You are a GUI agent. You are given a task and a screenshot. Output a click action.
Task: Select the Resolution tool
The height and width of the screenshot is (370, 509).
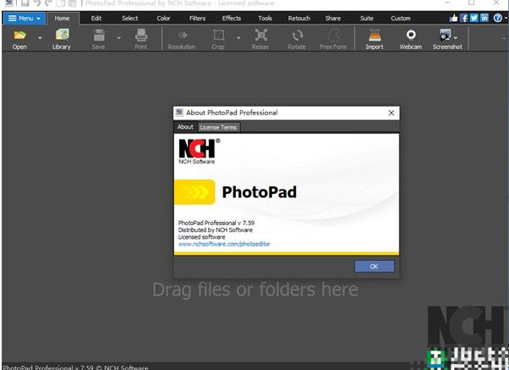coord(182,39)
